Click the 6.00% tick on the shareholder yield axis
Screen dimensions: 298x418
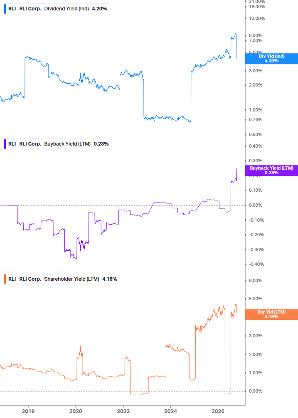[x=256, y=280]
